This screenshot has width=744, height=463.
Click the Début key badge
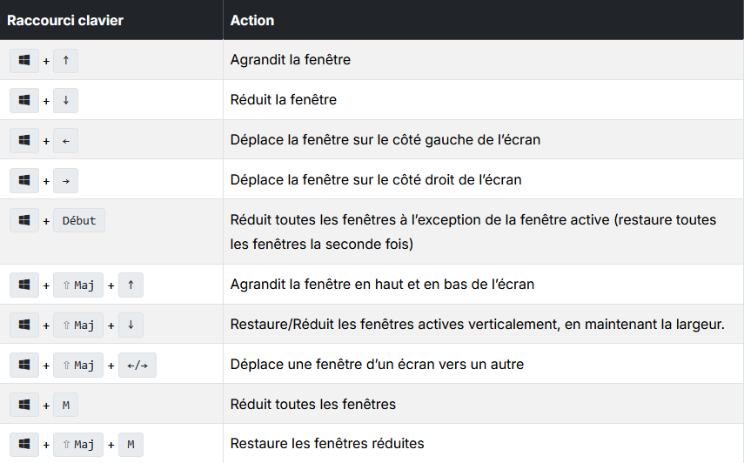tap(79, 220)
